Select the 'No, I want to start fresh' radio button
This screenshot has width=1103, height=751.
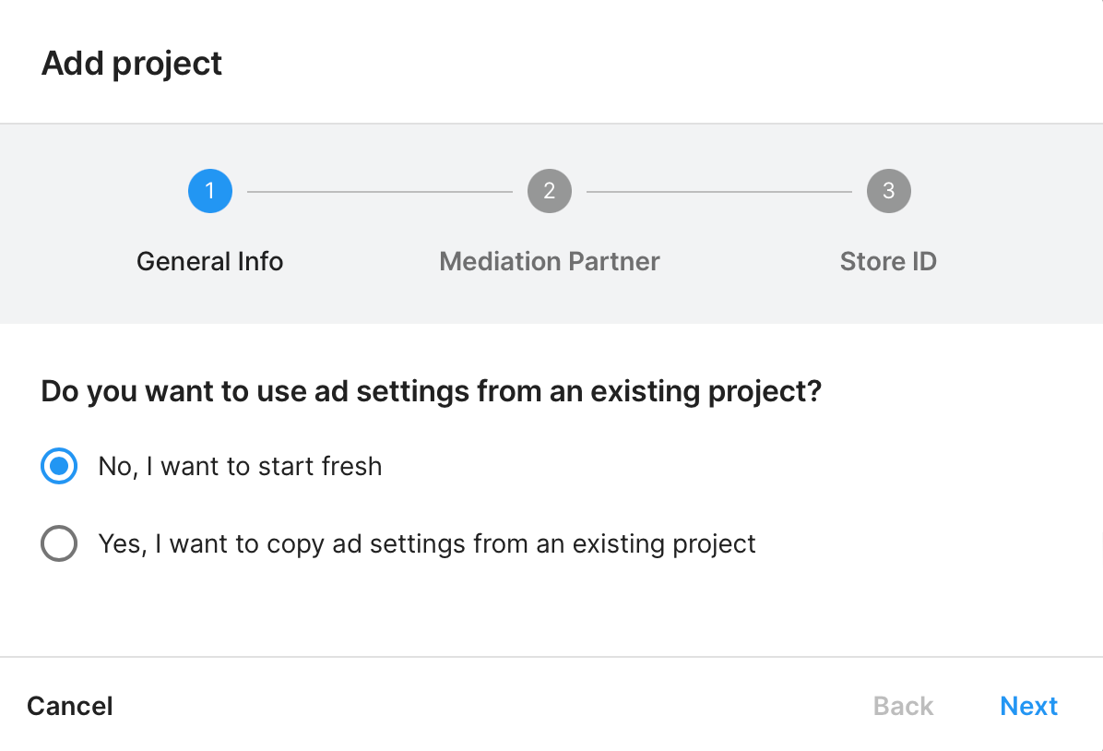(x=59, y=467)
